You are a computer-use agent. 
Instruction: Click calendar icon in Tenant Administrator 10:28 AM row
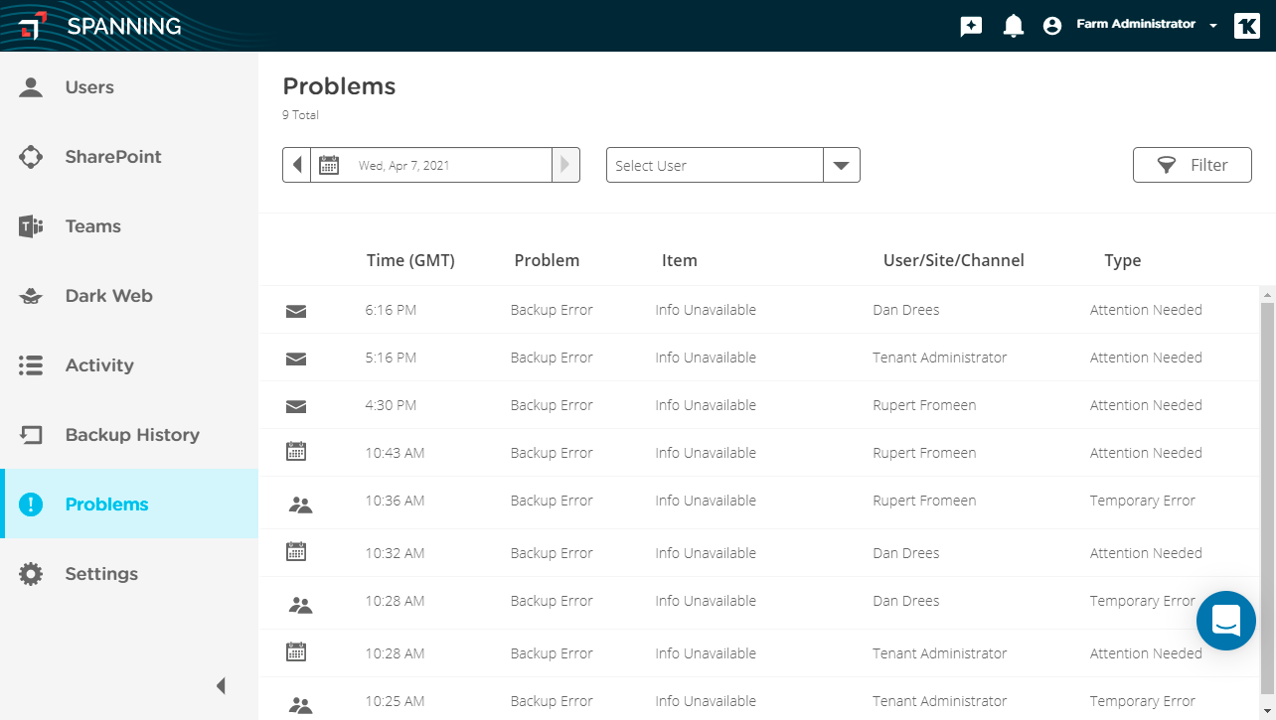[296, 652]
